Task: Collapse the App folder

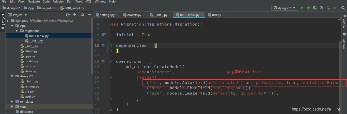Action: click(12, 26)
